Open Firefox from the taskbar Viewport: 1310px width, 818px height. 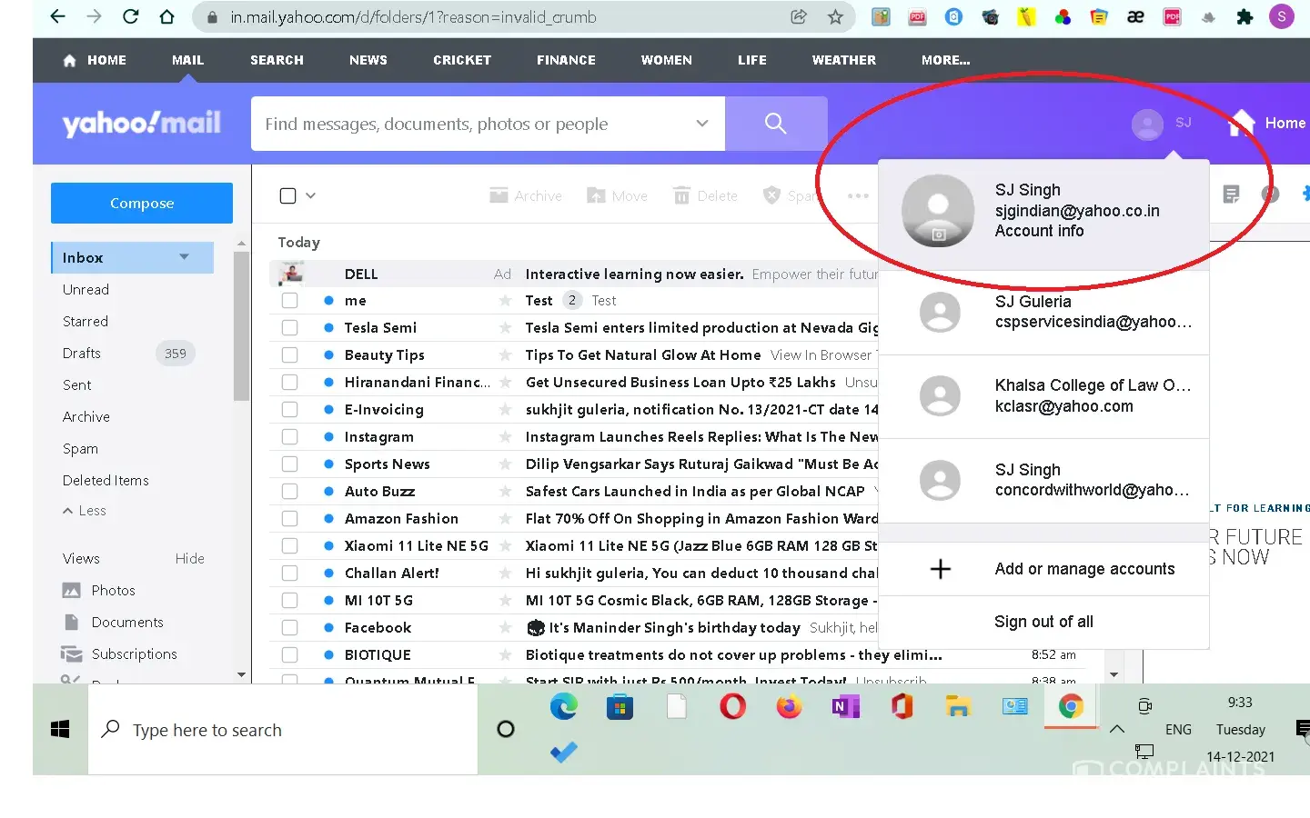coord(789,707)
